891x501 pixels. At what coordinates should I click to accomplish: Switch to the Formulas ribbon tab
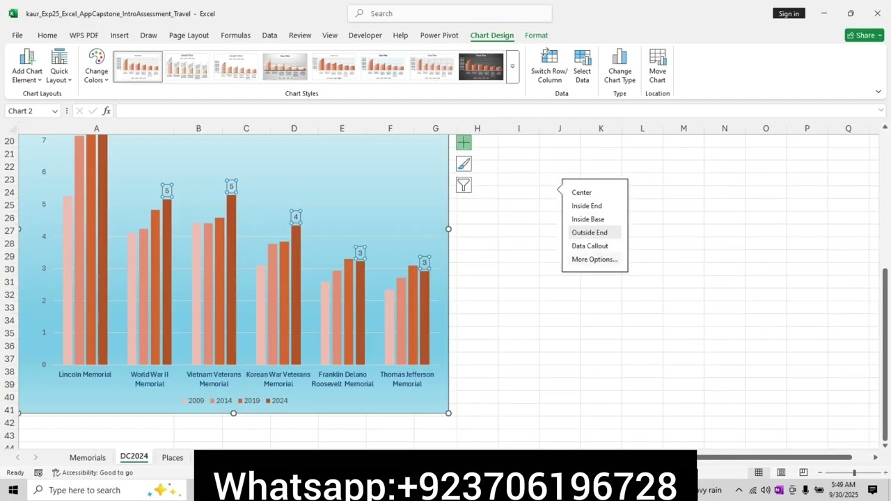point(235,35)
